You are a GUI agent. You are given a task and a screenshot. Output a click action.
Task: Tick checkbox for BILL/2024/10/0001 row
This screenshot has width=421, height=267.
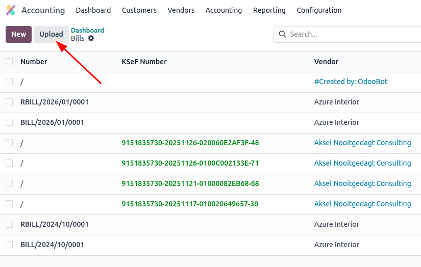point(9,245)
